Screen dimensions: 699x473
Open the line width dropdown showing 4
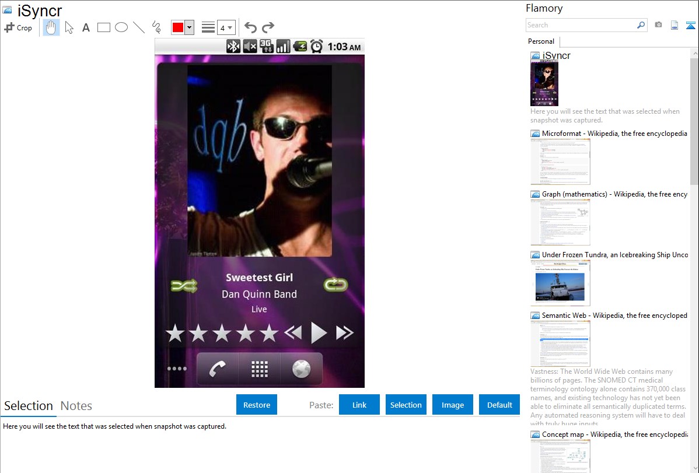click(226, 27)
